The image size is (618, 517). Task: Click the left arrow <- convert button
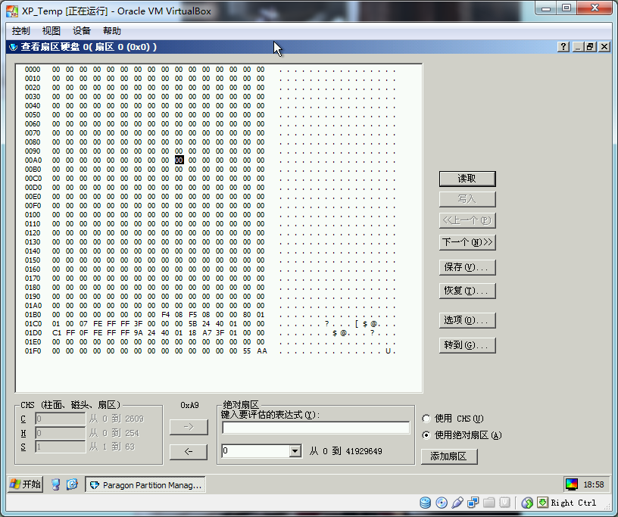[x=189, y=452]
